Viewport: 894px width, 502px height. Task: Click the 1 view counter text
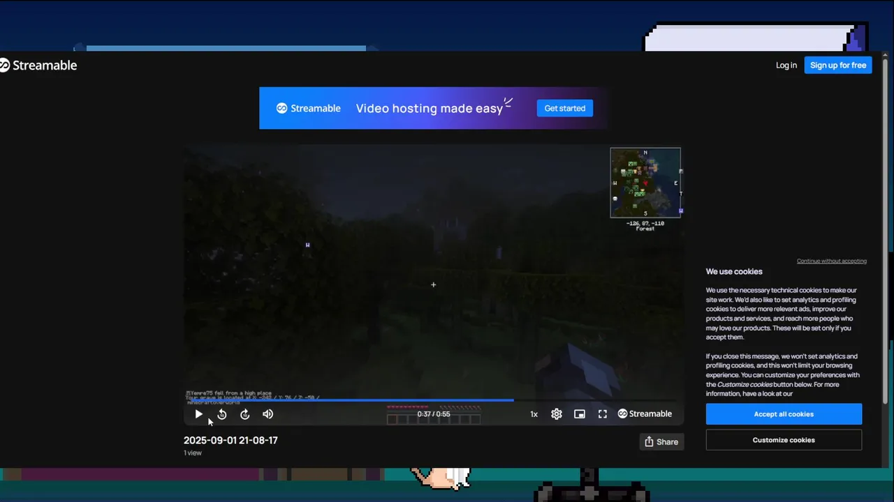[193, 453]
